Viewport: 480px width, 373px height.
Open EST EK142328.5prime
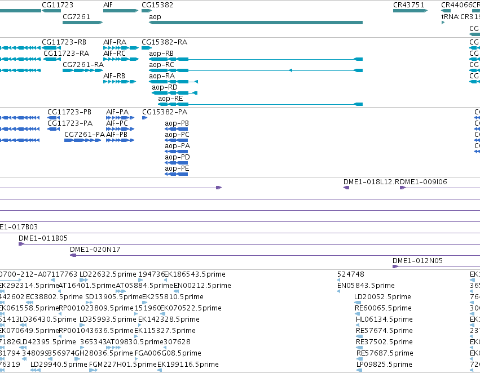click(140, 325)
